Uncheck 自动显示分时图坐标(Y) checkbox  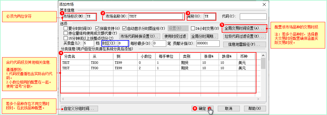[x=124, y=28]
